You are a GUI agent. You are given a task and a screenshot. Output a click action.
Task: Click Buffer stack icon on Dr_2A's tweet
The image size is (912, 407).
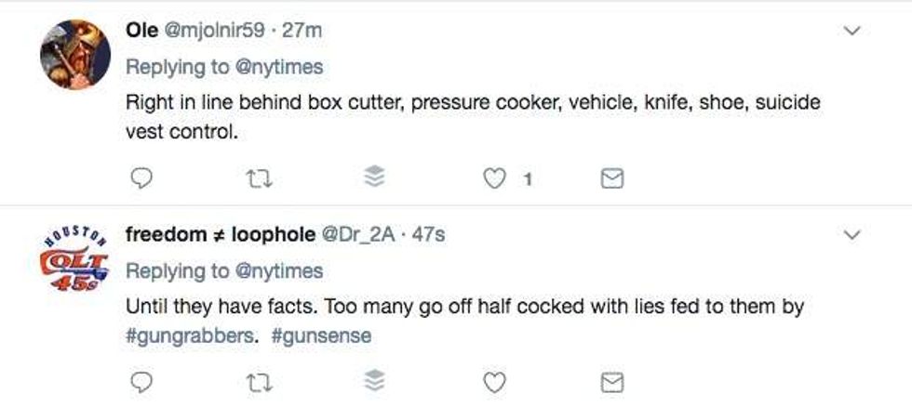pos(373,382)
